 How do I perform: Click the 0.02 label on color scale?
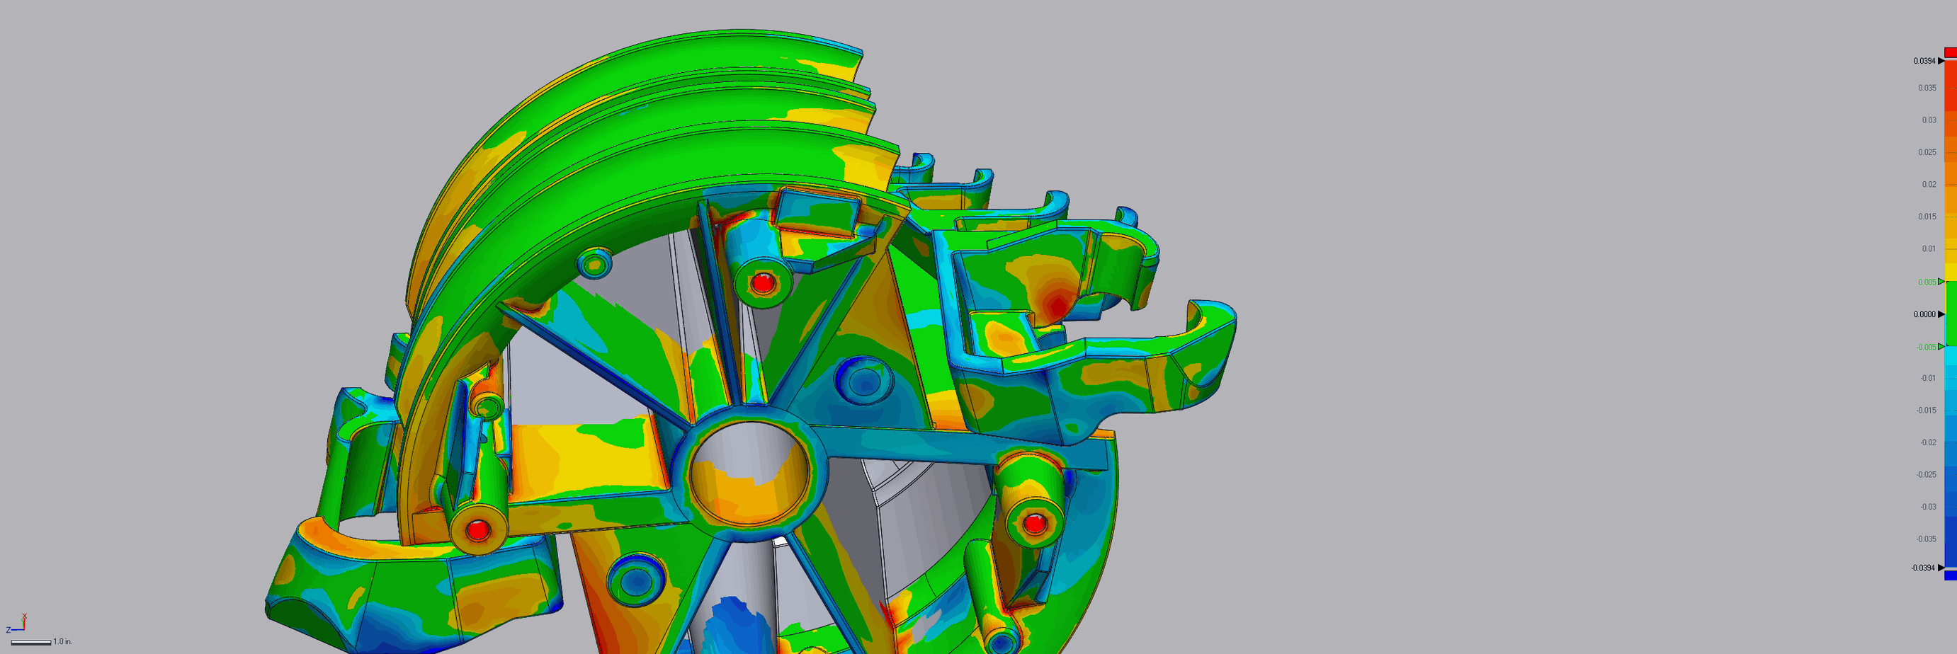pos(1928,185)
